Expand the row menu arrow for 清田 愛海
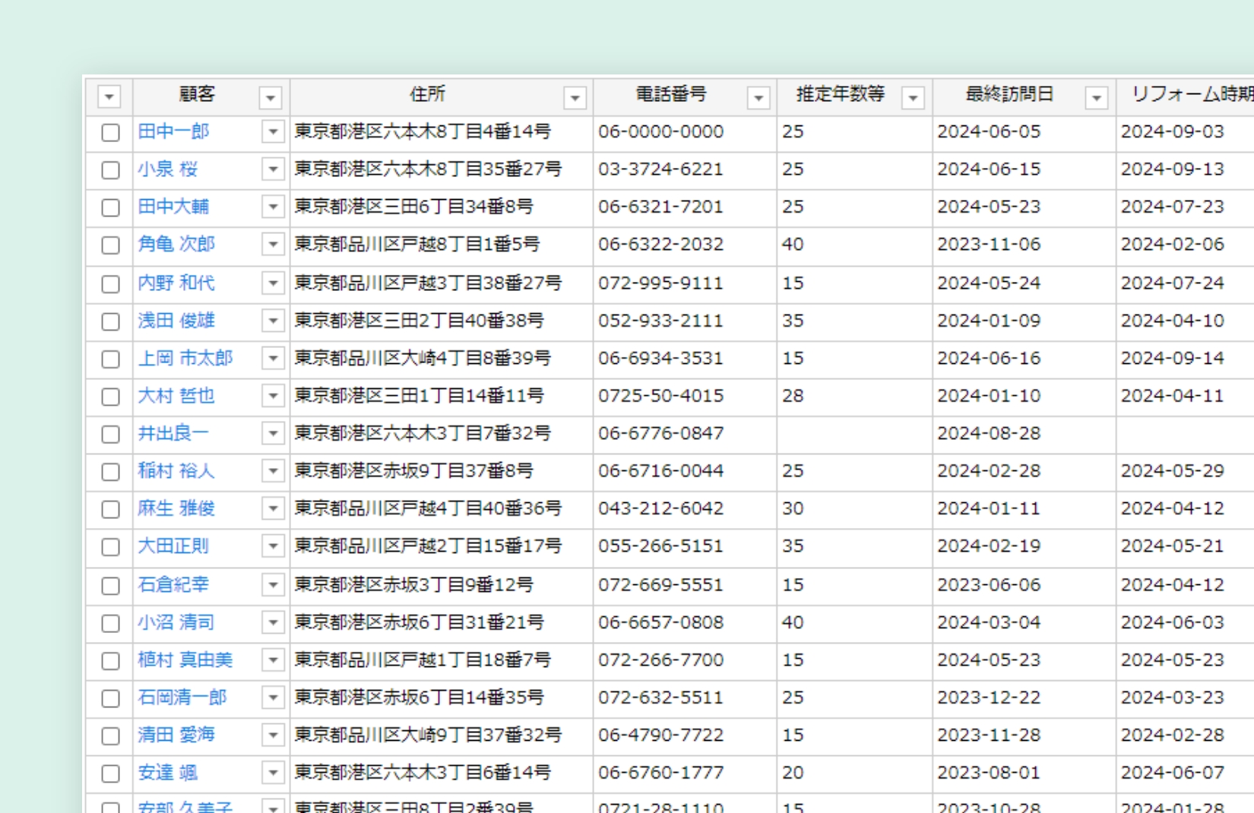Screen dimensions: 1254x813 click(x=273, y=735)
